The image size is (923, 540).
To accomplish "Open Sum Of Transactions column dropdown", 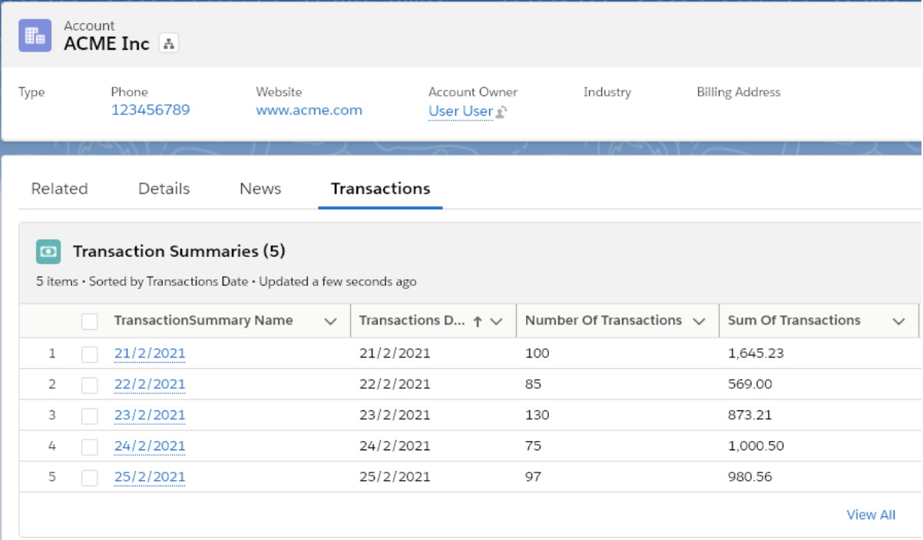I will click(x=899, y=321).
